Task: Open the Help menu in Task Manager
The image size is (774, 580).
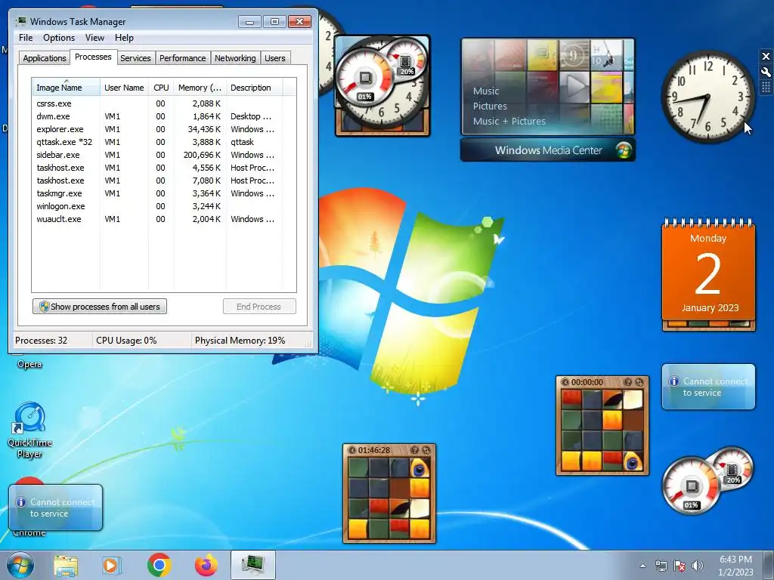Action: pos(124,38)
